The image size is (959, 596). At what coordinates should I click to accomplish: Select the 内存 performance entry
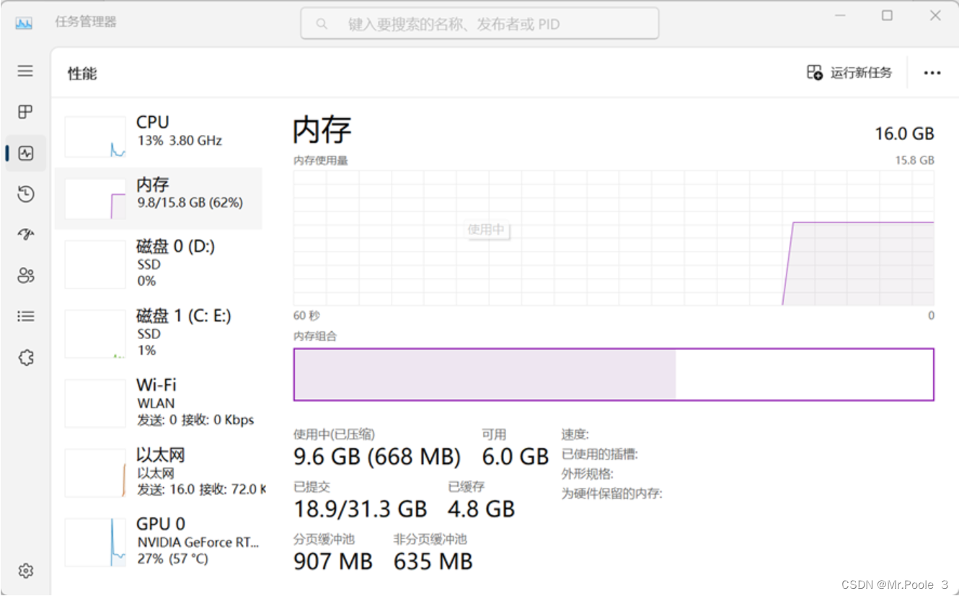159,198
